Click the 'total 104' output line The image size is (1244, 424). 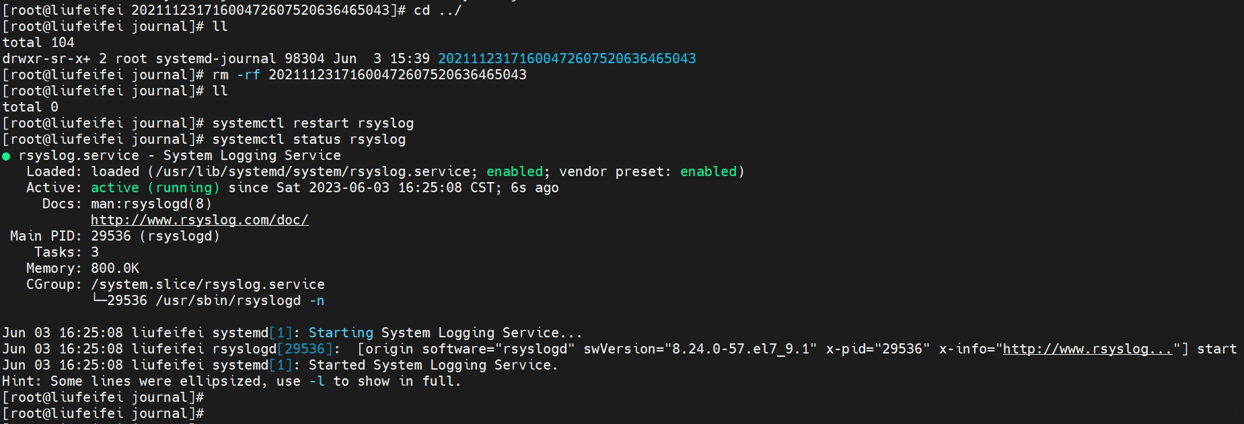click(38, 43)
